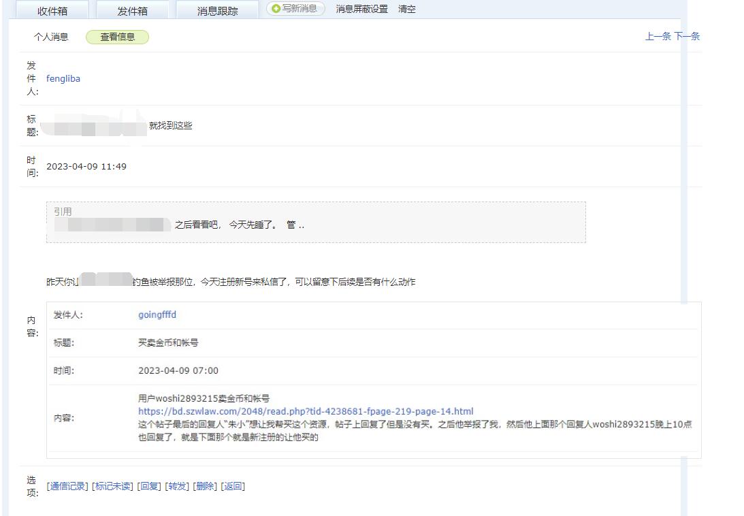View 通信记录 communication history
744x516 pixels.
(67, 485)
